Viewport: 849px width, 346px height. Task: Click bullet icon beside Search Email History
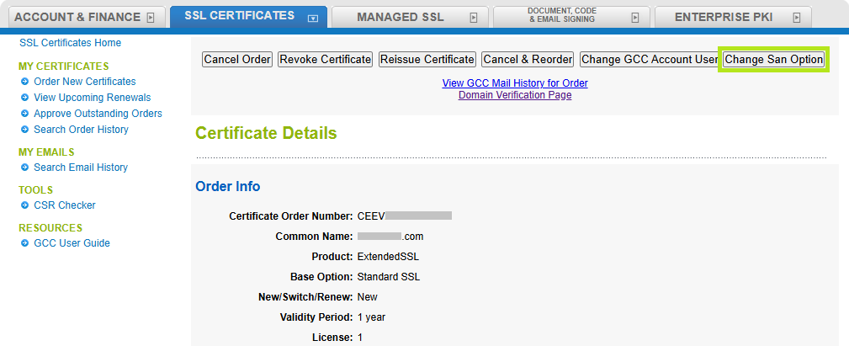click(x=24, y=168)
